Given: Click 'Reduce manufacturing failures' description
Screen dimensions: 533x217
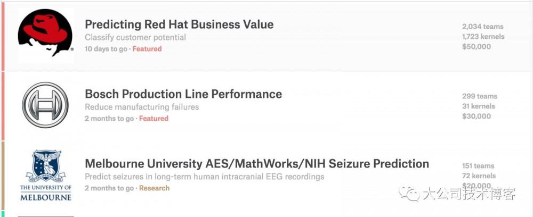Looking at the screenshot, I should 142,107.
